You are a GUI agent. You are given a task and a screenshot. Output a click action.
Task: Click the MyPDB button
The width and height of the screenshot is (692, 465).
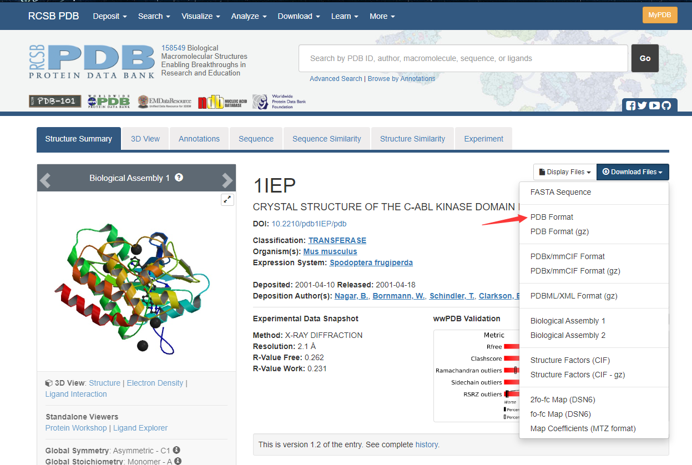pyautogui.click(x=660, y=15)
